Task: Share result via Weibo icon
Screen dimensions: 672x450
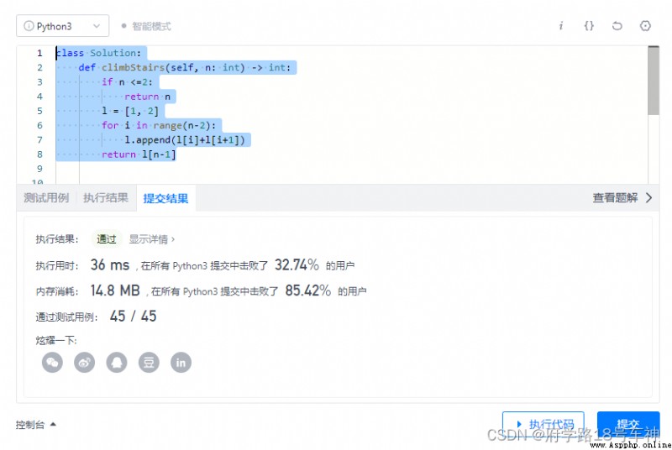Action: (85, 363)
